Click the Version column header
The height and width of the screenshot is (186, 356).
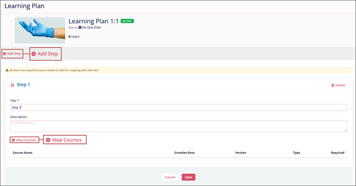[x=242, y=153]
